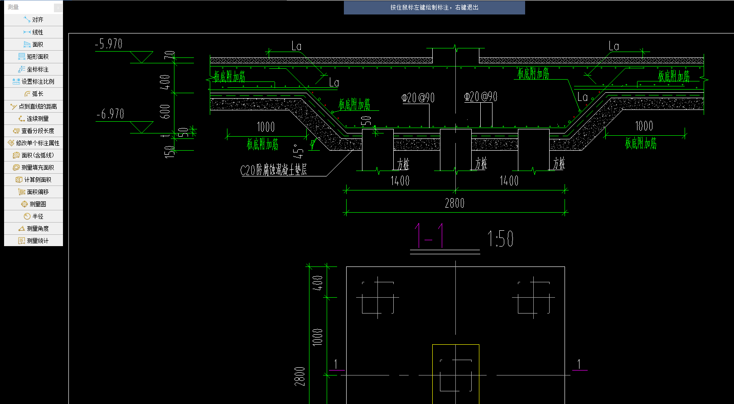Click the 2800 horizontal dimension text in section

coord(454,203)
